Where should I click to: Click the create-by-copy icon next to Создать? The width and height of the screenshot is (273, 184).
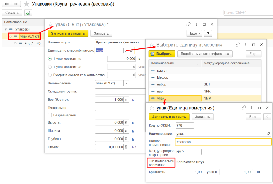(x=28, y=13)
